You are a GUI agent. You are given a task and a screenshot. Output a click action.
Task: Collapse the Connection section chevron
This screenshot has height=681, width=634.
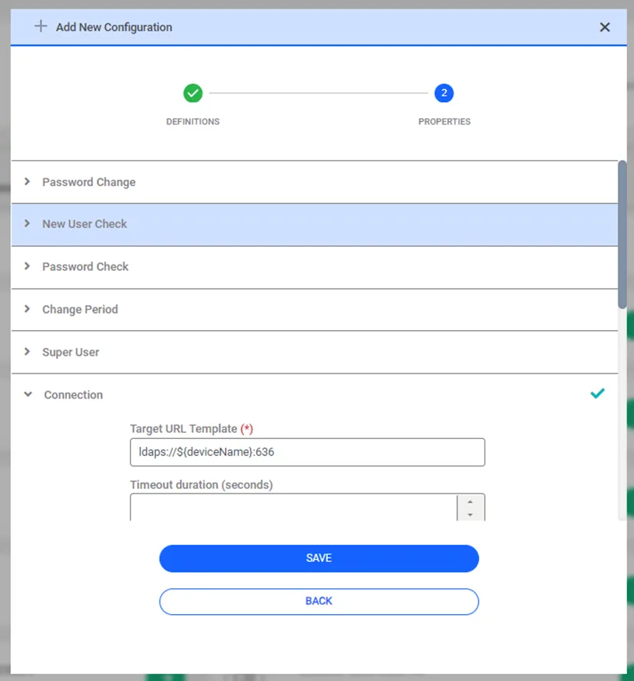tap(28, 395)
